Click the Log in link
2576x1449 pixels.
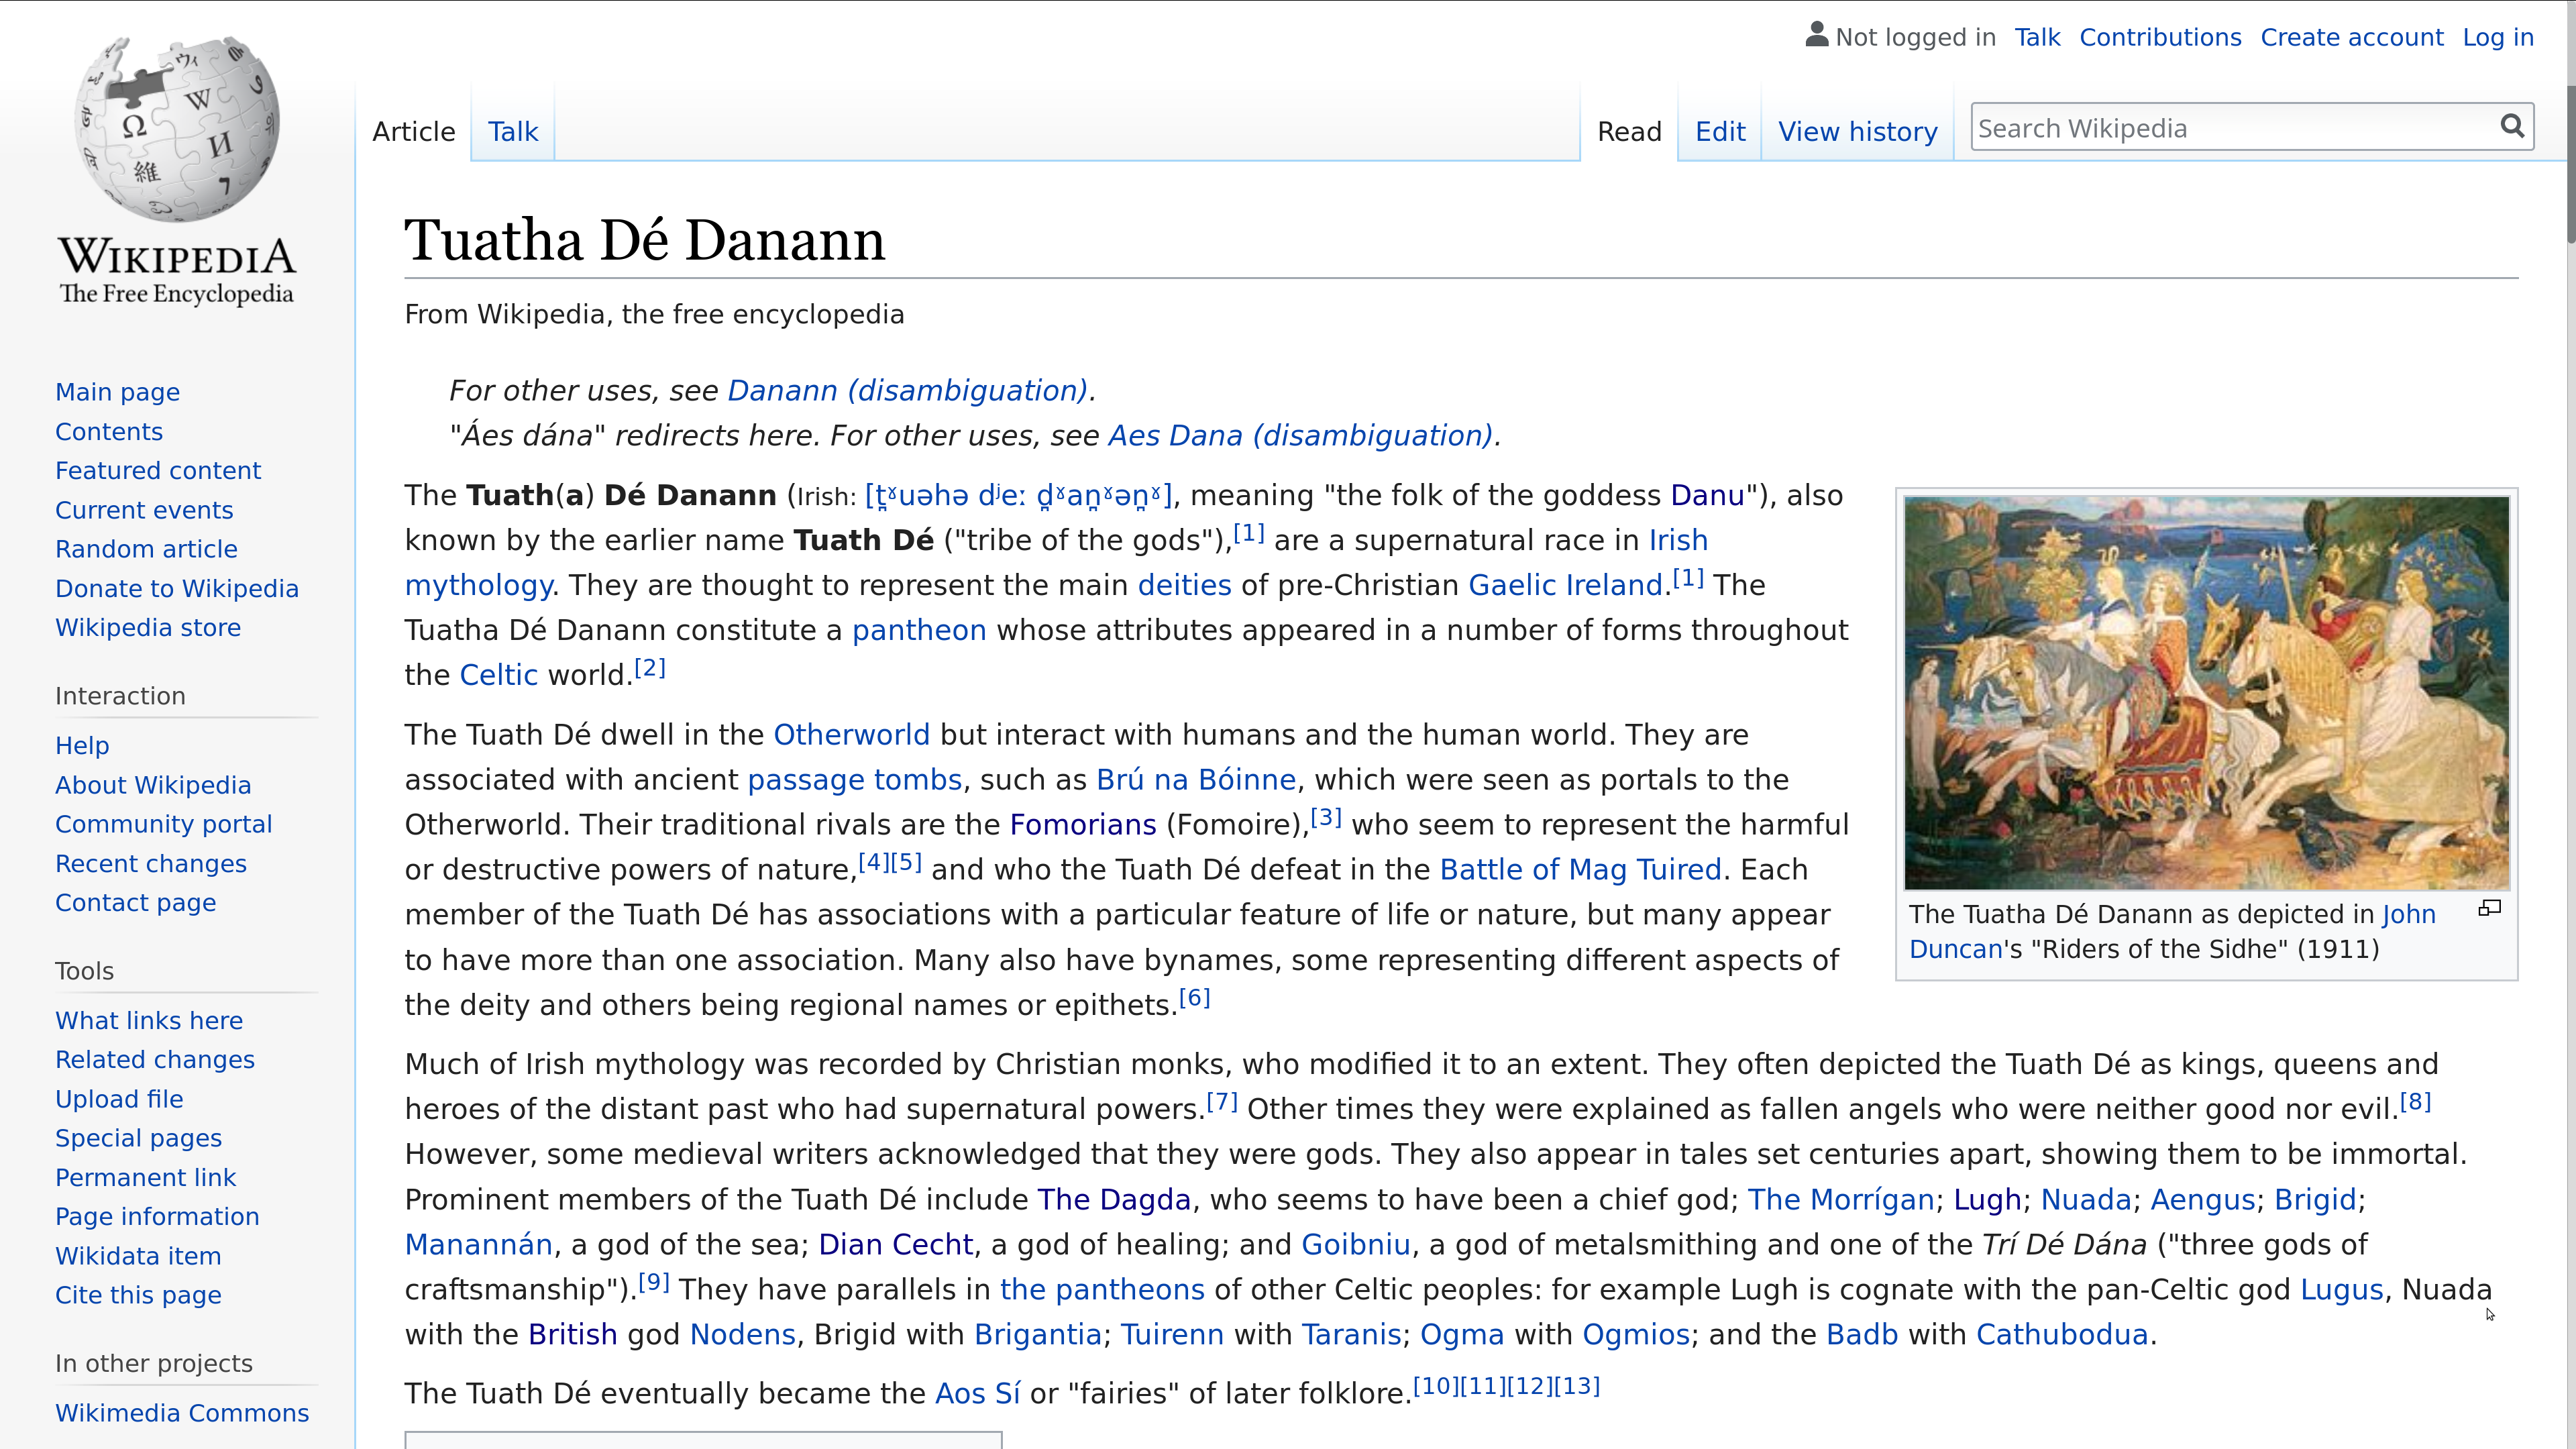(2498, 38)
